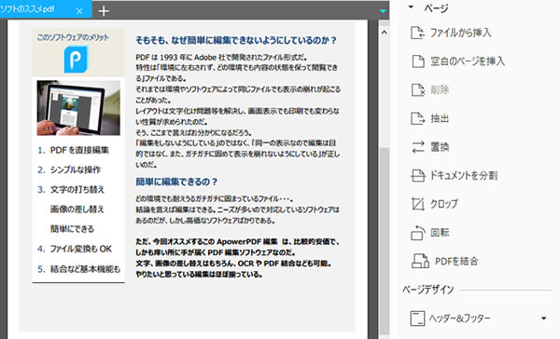Screen dimensions: 560x339
Task: Click the combine PDF icon
Action: pos(420,261)
